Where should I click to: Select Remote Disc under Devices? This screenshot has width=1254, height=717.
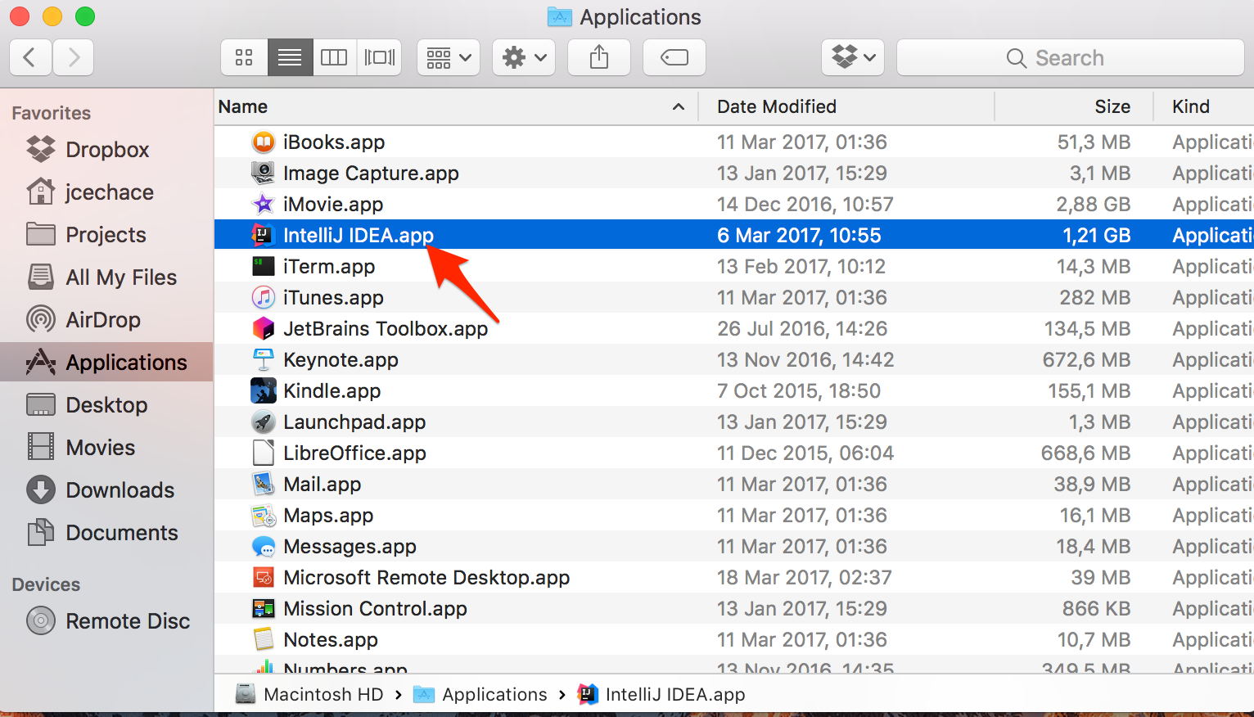[128, 621]
